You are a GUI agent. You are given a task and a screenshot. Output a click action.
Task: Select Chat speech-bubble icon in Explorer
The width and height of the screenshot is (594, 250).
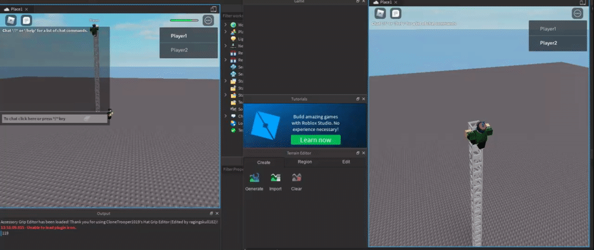(233, 116)
